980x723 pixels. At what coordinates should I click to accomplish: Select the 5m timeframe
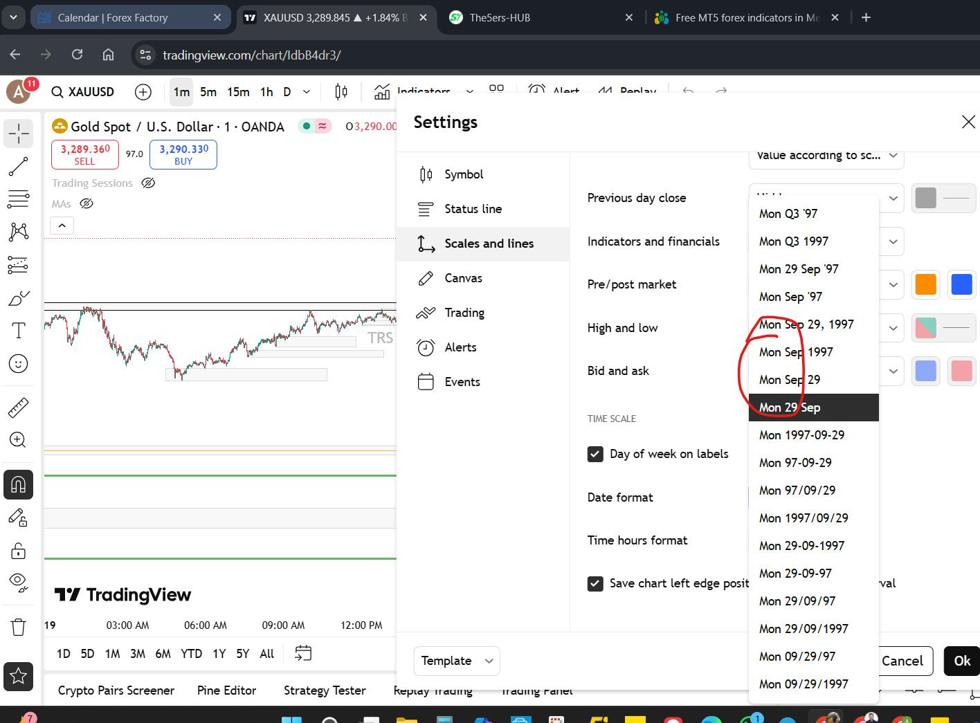[x=208, y=91]
